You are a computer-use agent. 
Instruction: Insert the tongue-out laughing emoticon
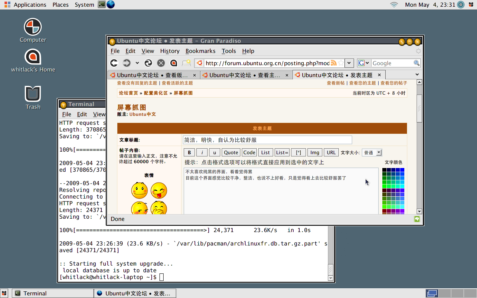(159, 190)
